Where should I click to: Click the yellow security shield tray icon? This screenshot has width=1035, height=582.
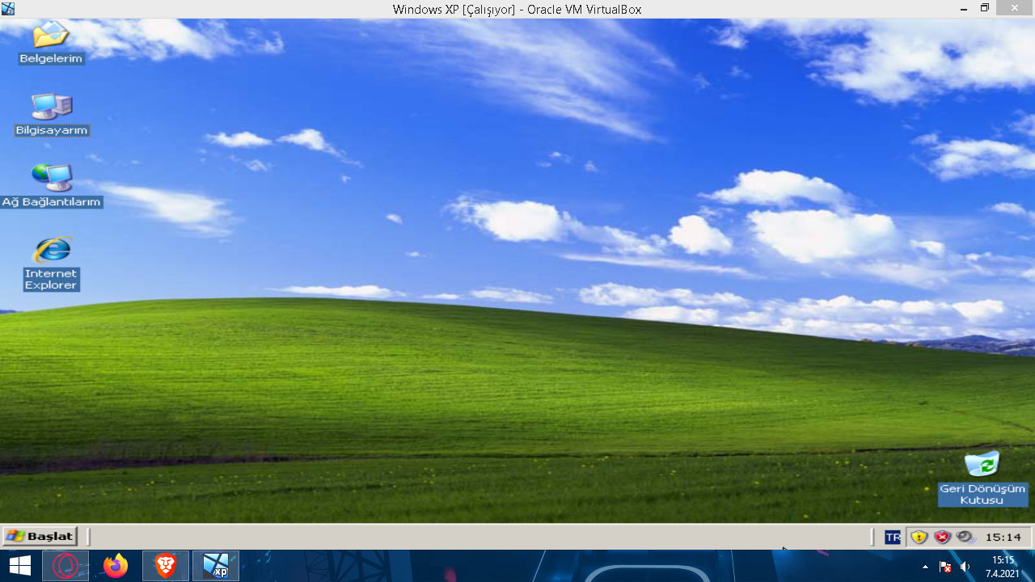point(919,537)
